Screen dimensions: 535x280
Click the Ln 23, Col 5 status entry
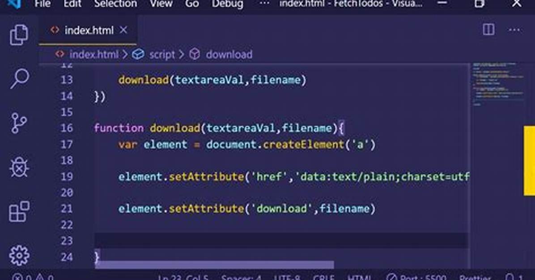183,277
